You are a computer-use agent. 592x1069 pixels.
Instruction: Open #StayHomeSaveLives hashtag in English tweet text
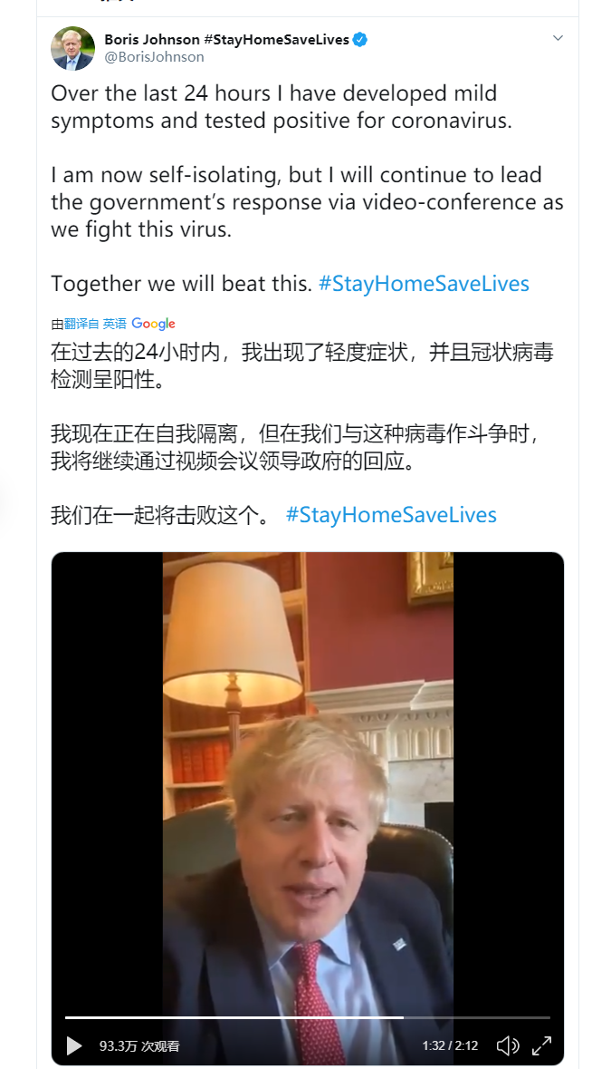[424, 284]
